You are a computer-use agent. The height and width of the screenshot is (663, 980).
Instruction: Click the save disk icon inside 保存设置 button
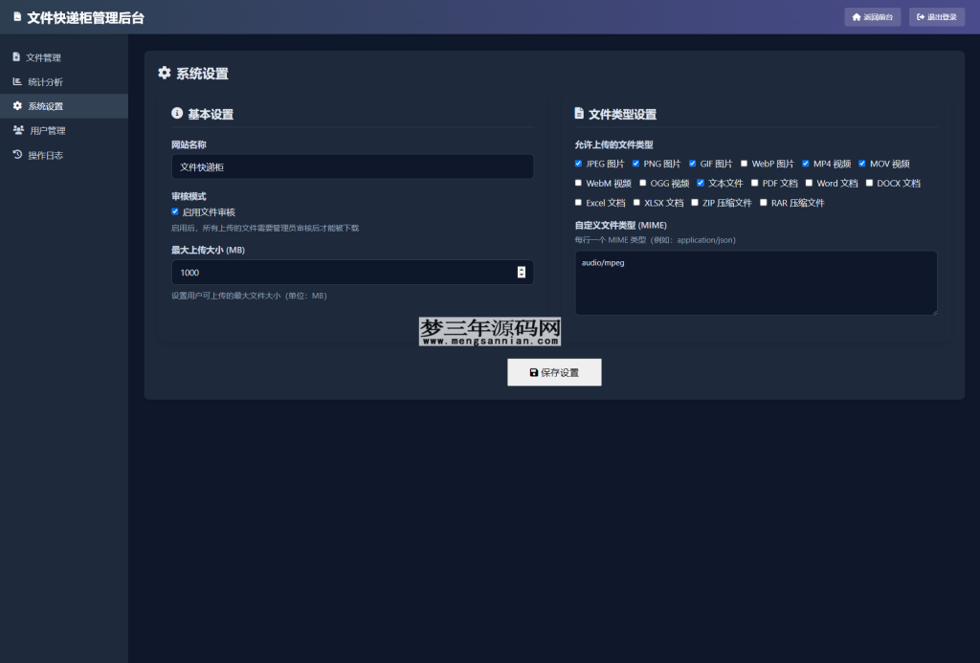[532, 372]
